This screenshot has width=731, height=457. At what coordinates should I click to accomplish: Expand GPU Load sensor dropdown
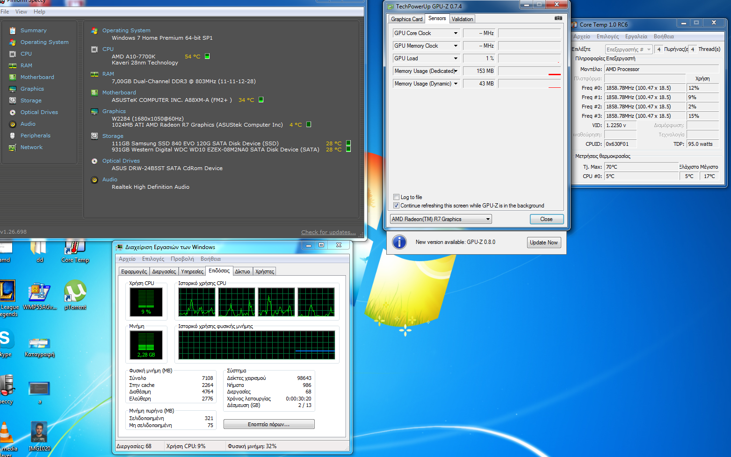(x=456, y=58)
